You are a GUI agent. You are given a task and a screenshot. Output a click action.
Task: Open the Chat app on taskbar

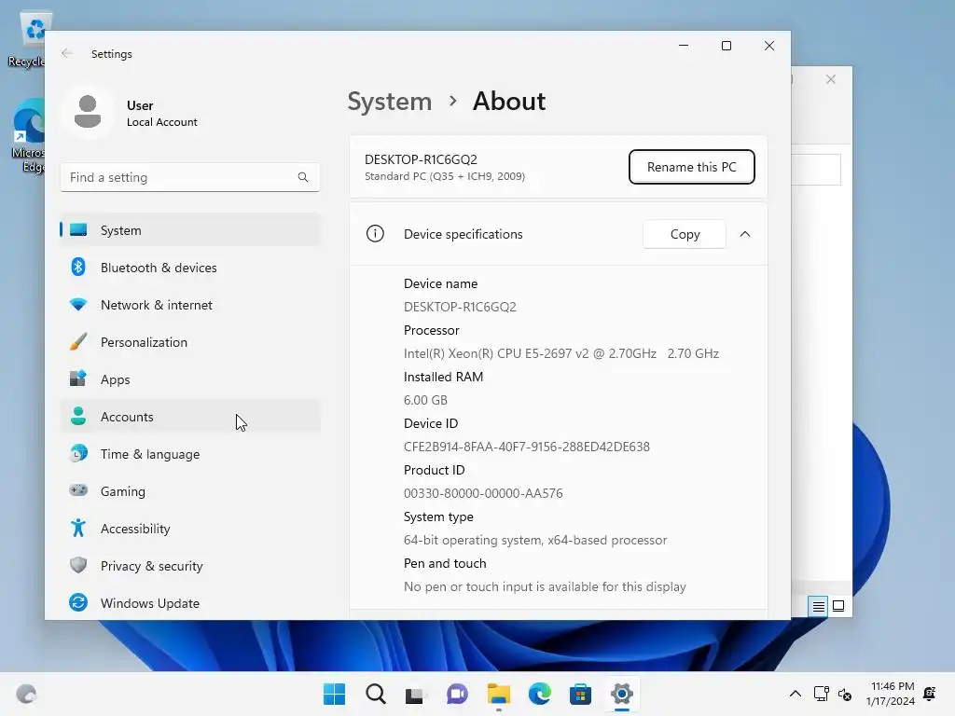coord(457,694)
